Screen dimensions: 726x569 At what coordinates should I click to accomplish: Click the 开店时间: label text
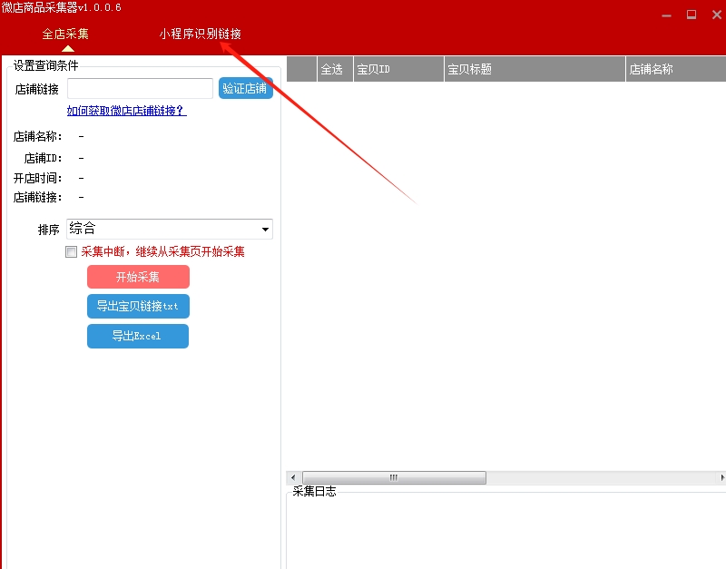pyautogui.click(x=37, y=178)
